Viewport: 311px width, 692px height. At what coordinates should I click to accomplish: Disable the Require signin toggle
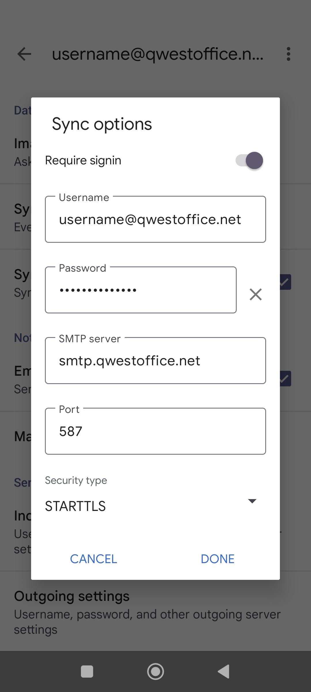tap(249, 160)
